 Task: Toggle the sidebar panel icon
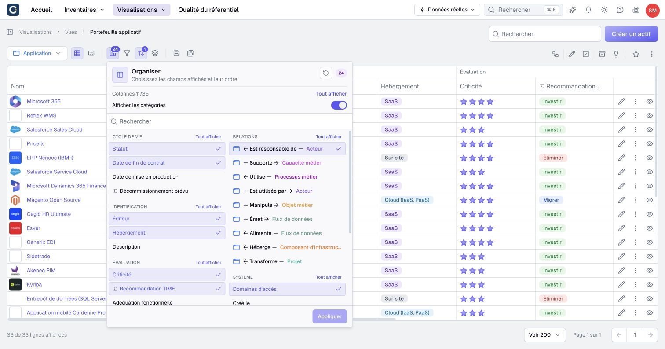tap(10, 32)
